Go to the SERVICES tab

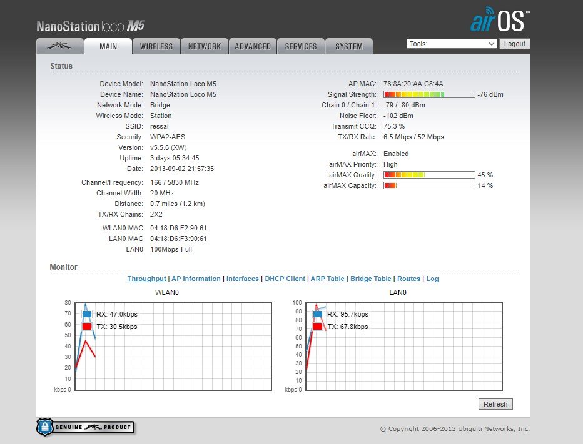click(301, 46)
